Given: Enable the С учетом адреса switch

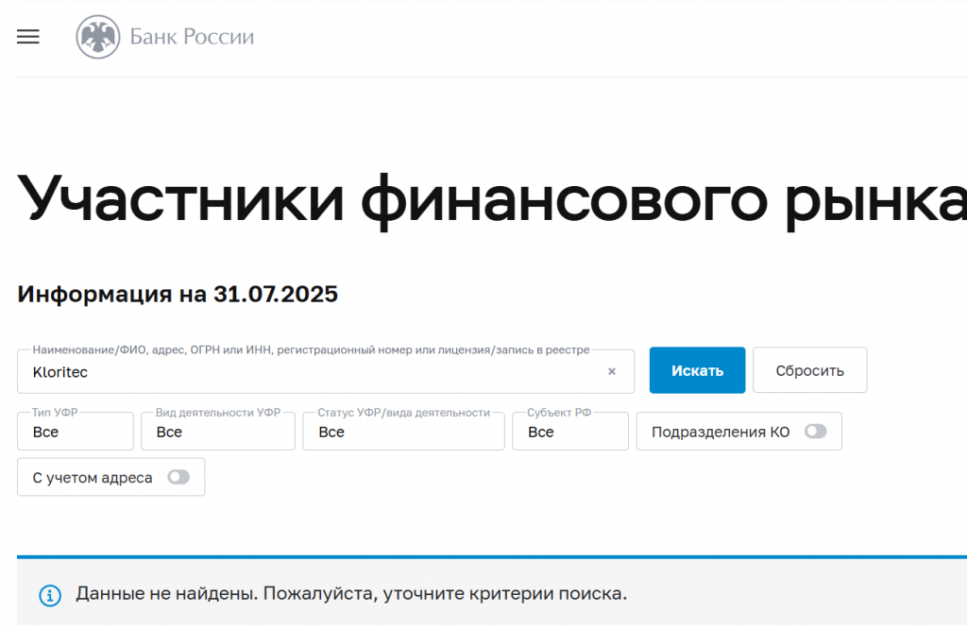Looking at the screenshot, I should pyautogui.click(x=178, y=477).
